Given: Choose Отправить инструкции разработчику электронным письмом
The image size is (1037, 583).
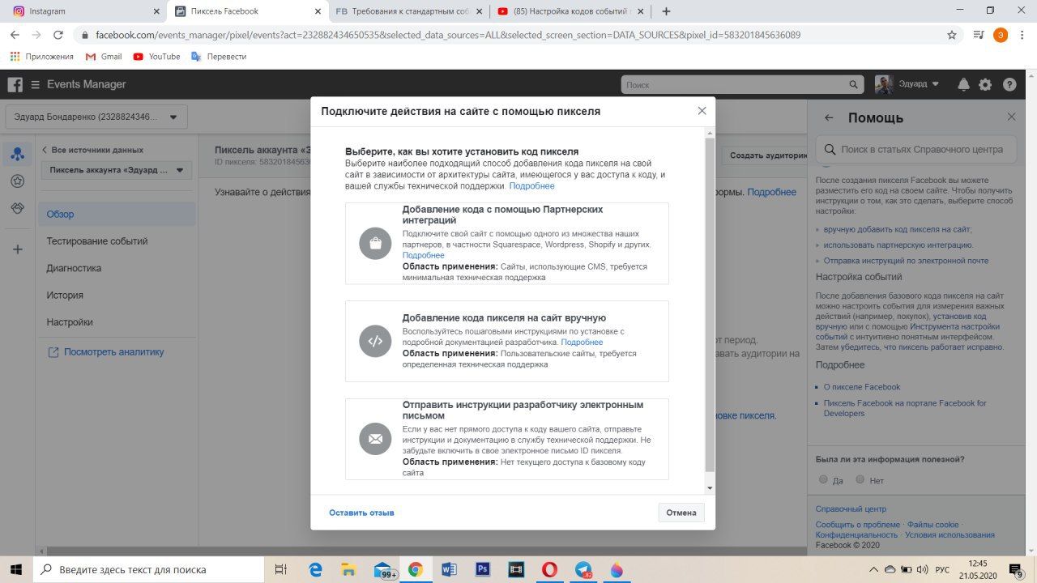Looking at the screenshot, I should [507, 439].
